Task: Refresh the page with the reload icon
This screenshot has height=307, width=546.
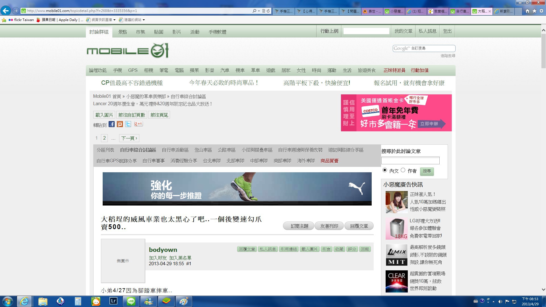Action: click(268, 11)
